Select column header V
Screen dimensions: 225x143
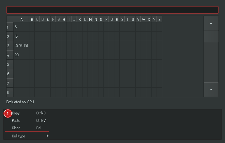138,19
